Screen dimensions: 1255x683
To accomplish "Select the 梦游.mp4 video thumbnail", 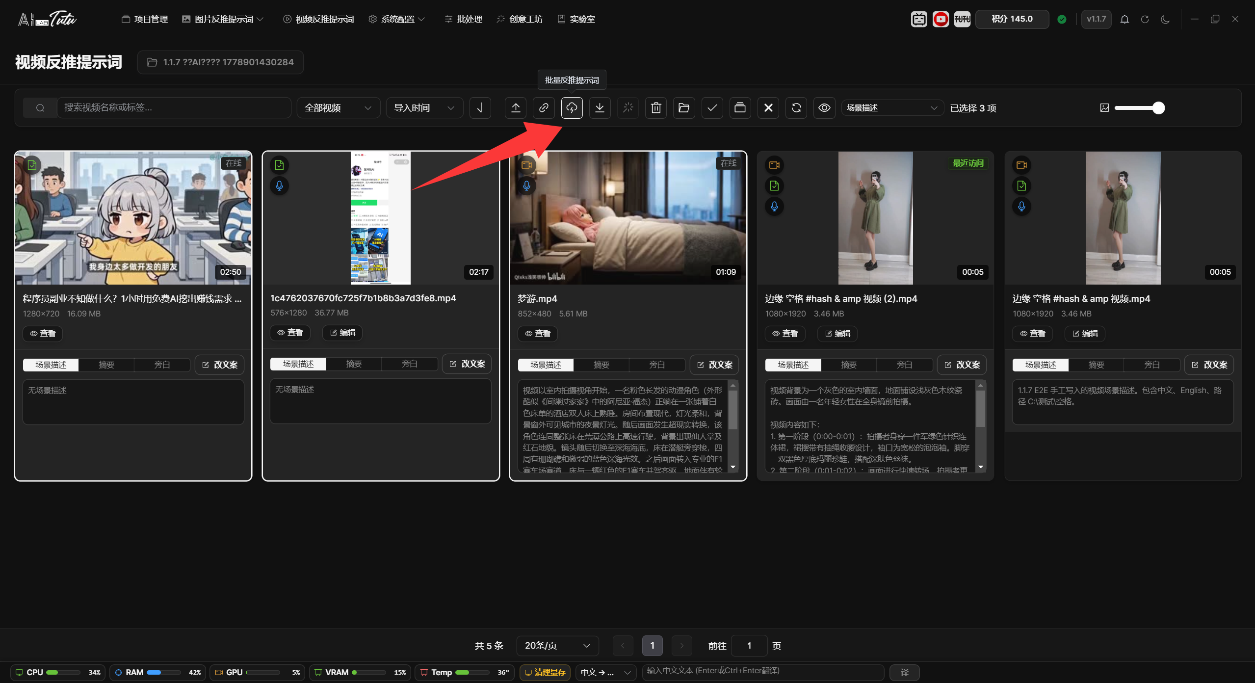I will click(628, 218).
